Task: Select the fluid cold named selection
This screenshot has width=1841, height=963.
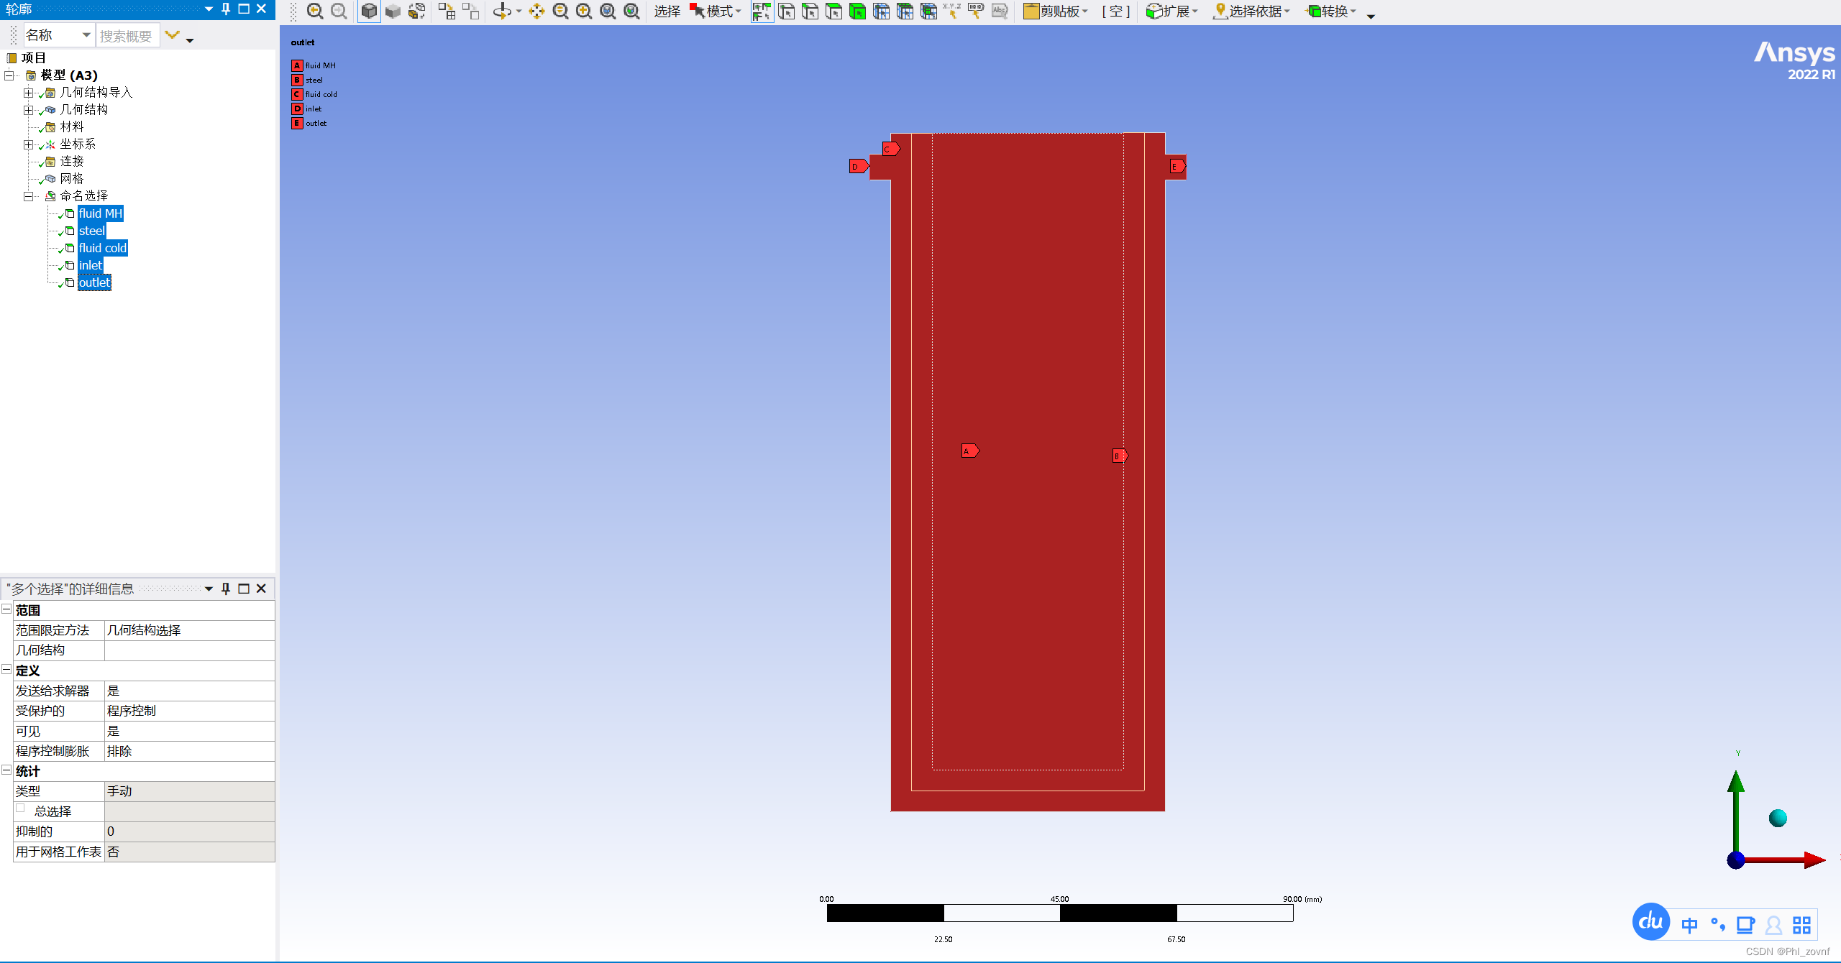Action: click(103, 248)
